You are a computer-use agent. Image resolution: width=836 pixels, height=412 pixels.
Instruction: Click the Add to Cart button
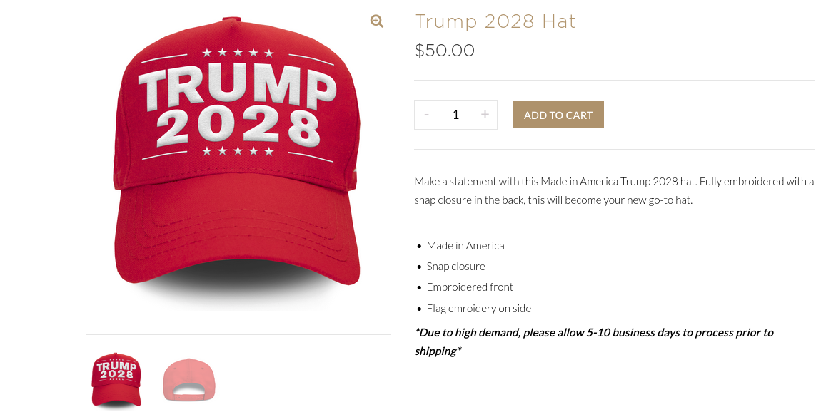pyautogui.click(x=558, y=115)
